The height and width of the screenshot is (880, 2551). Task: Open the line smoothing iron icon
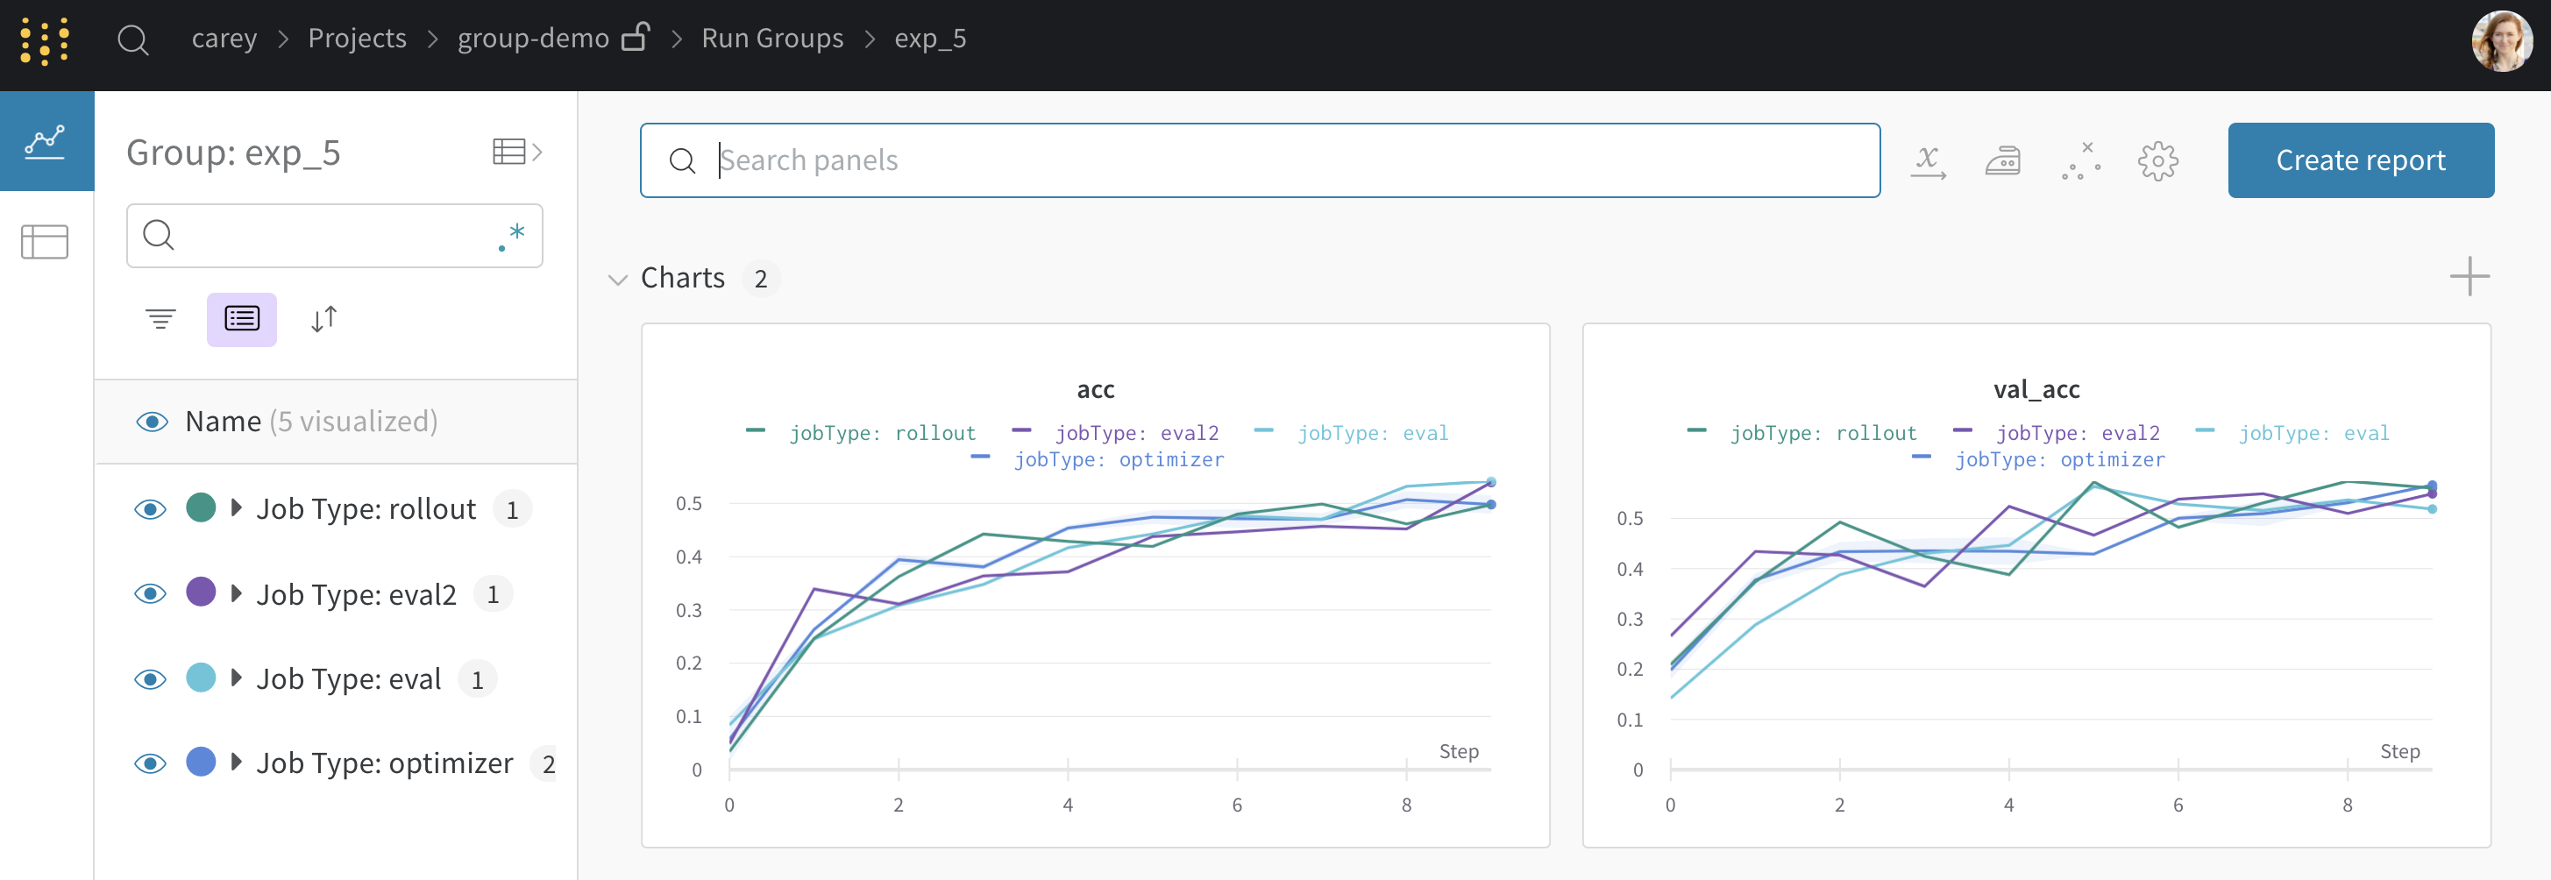tap(2002, 160)
